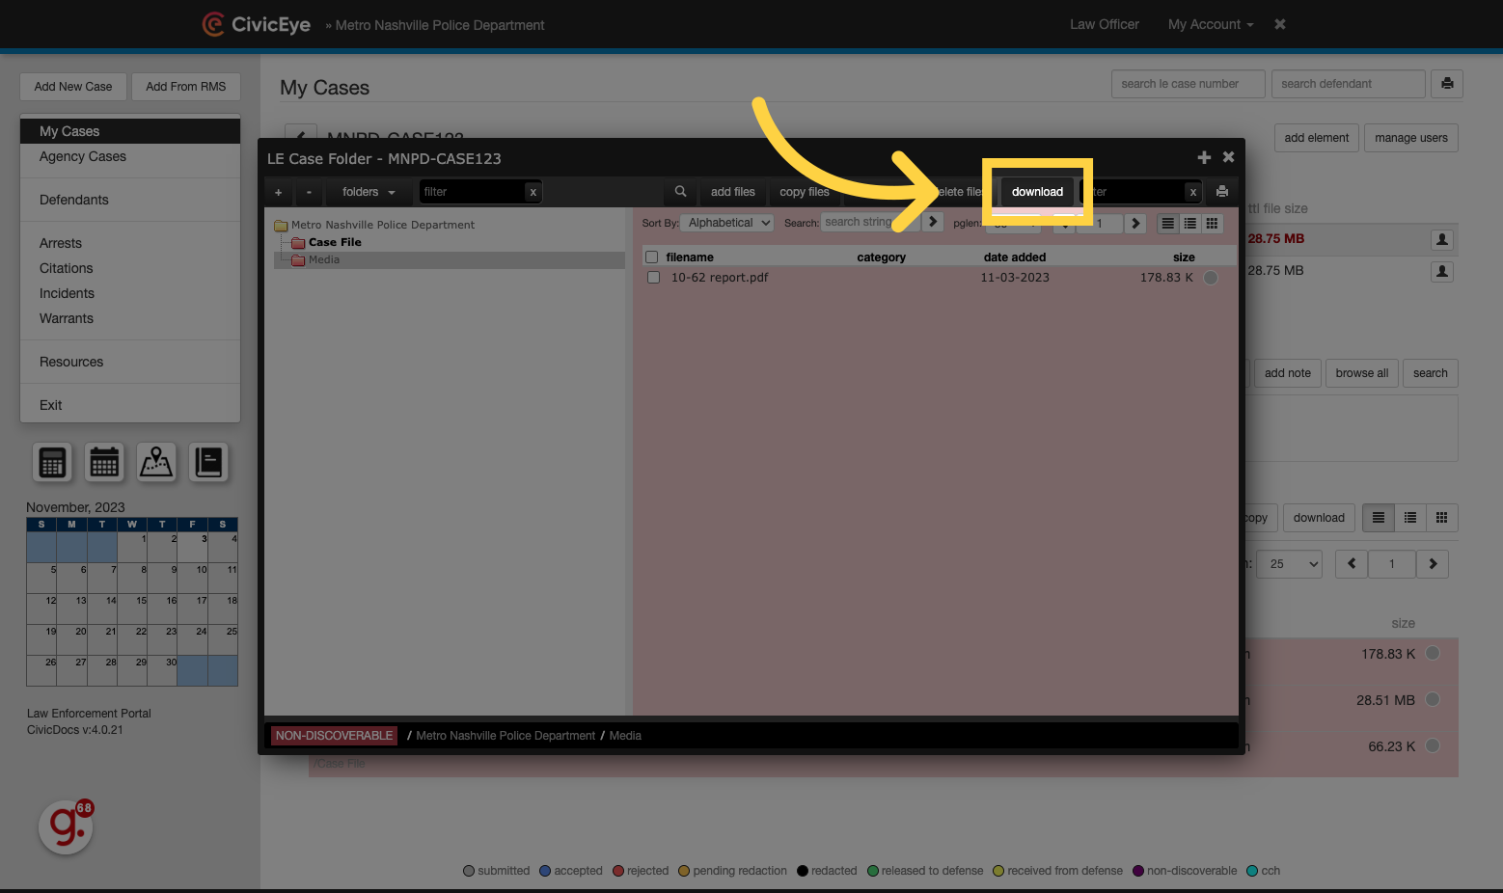The width and height of the screenshot is (1503, 893).
Task: Click the NON-DISCOVERABLE status label
Action: [334, 736]
